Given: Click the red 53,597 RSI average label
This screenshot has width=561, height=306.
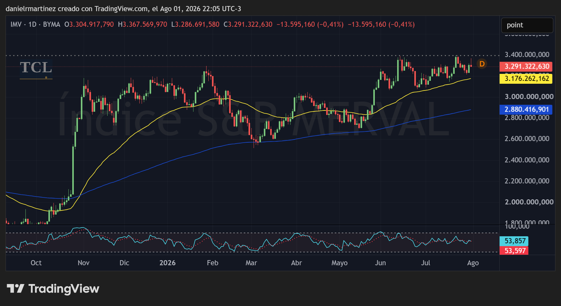Looking at the screenshot, I should tap(514, 251).
